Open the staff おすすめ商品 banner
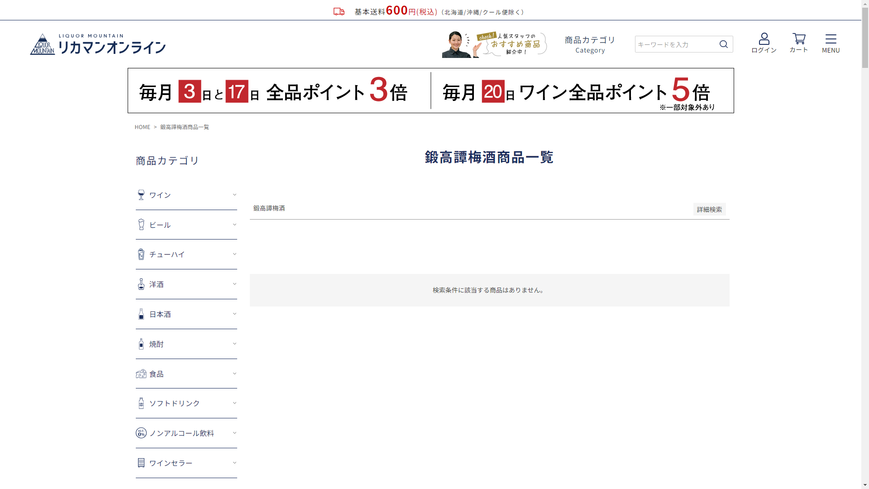The height and width of the screenshot is (489, 869). point(494,44)
